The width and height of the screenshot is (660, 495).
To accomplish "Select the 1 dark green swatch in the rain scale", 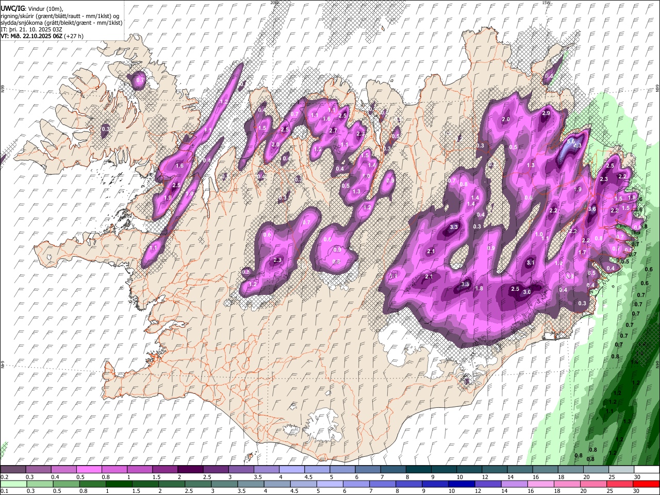I will click(119, 484).
